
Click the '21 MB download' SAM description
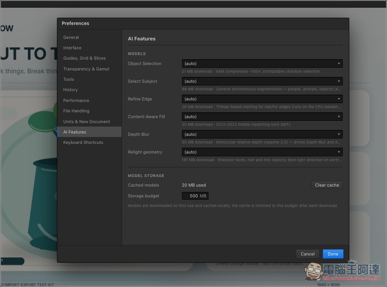[251, 71]
